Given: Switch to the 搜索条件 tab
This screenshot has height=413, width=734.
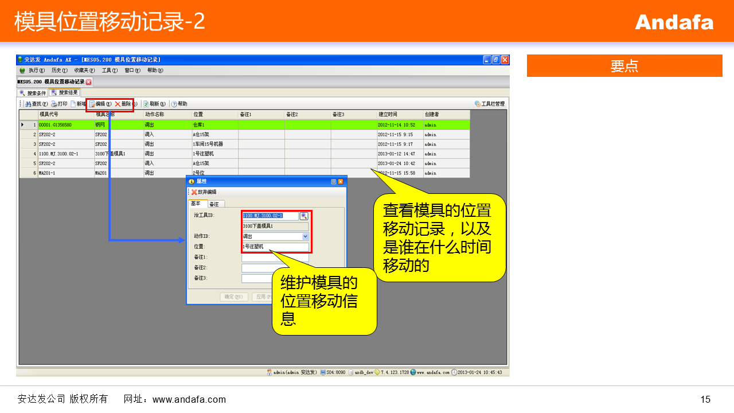Looking at the screenshot, I should click(33, 93).
